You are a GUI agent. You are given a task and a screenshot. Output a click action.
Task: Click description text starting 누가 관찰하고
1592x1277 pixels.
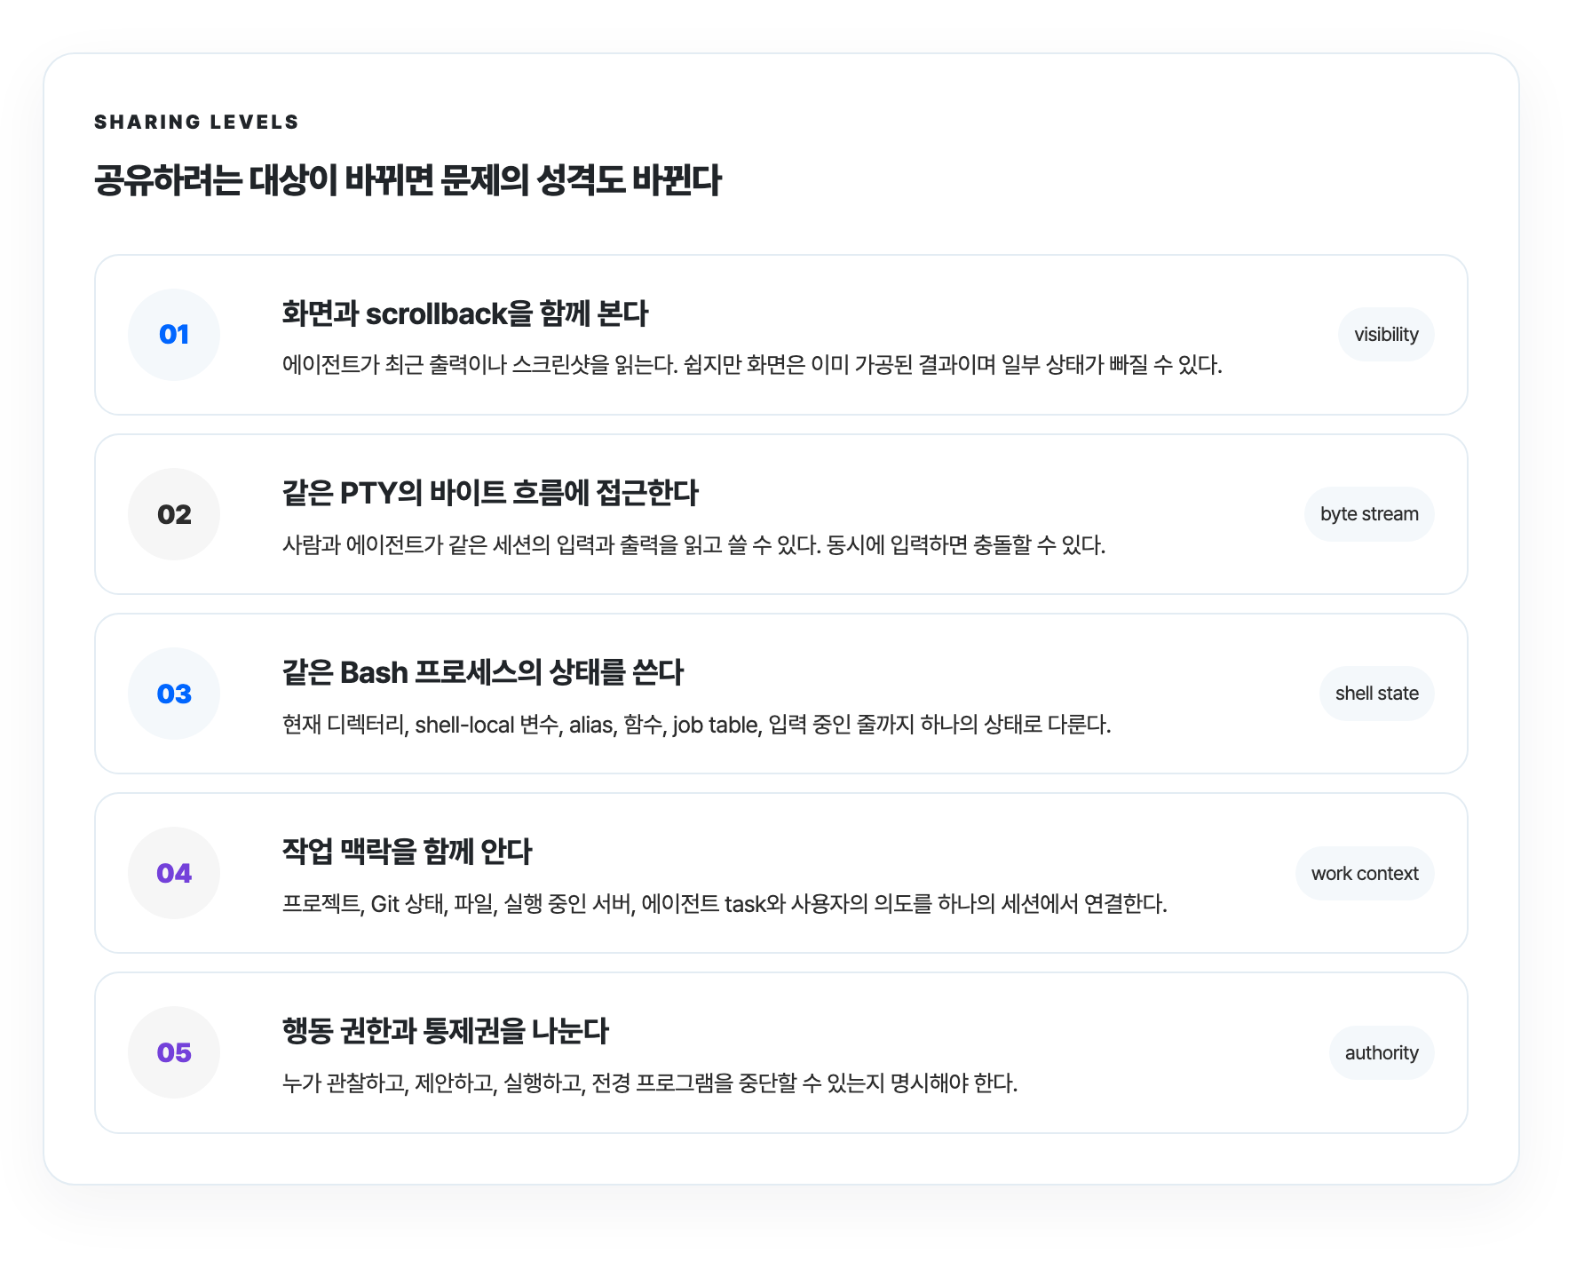[x=650, y=1083]
